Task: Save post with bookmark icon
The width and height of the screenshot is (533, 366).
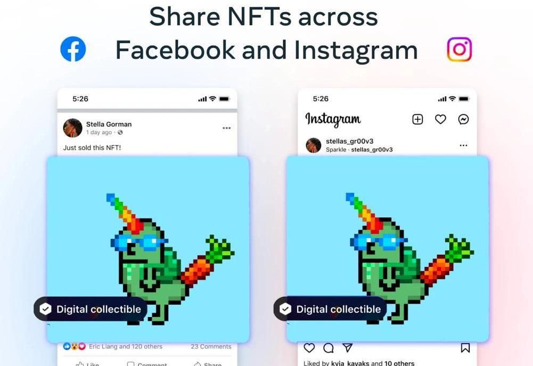Action: coord(465,348)
